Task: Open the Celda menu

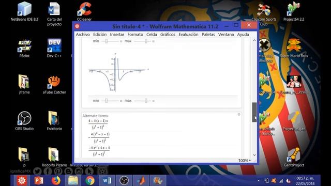Action: click(152, 35)
